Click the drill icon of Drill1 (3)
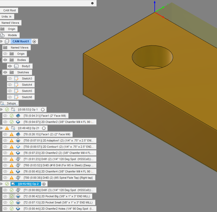The image size is (217, 212). (18, 190)
